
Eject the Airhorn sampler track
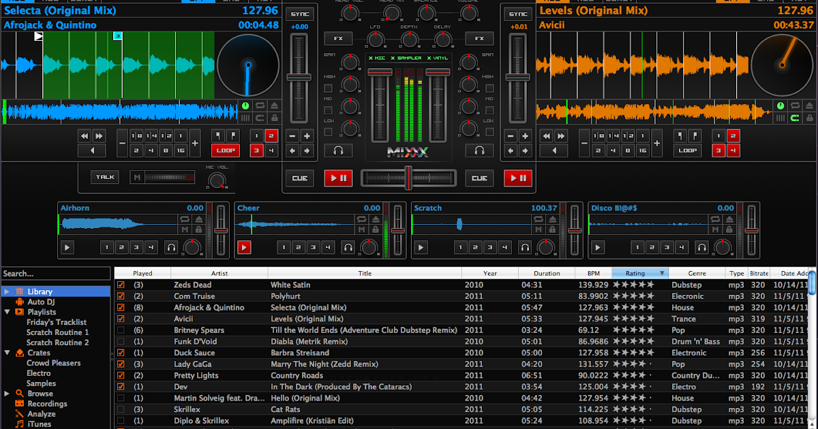(x=198, y=219)
